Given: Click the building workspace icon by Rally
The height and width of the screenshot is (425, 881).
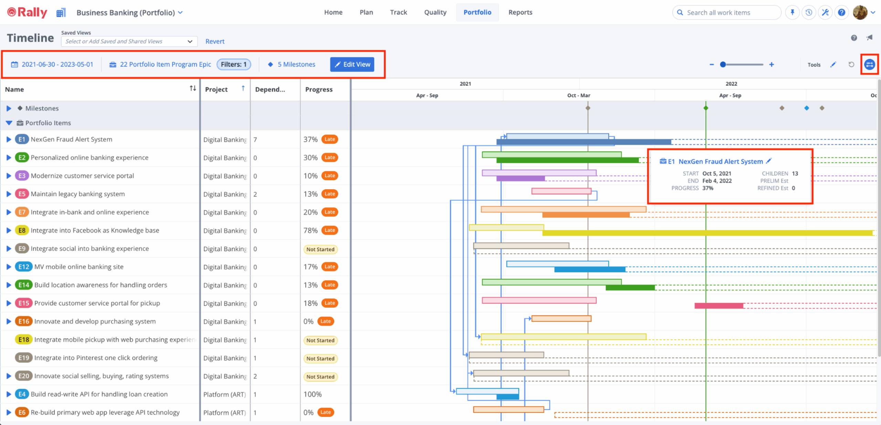Looking at the screenshot, I should click(61, 13).
